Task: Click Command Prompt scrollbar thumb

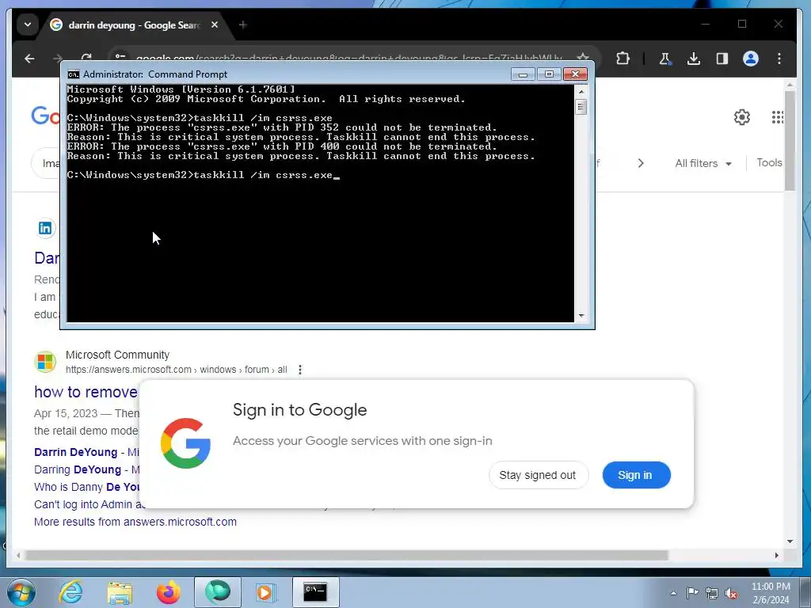Action: pyautogui.click(x=581, y=107)
